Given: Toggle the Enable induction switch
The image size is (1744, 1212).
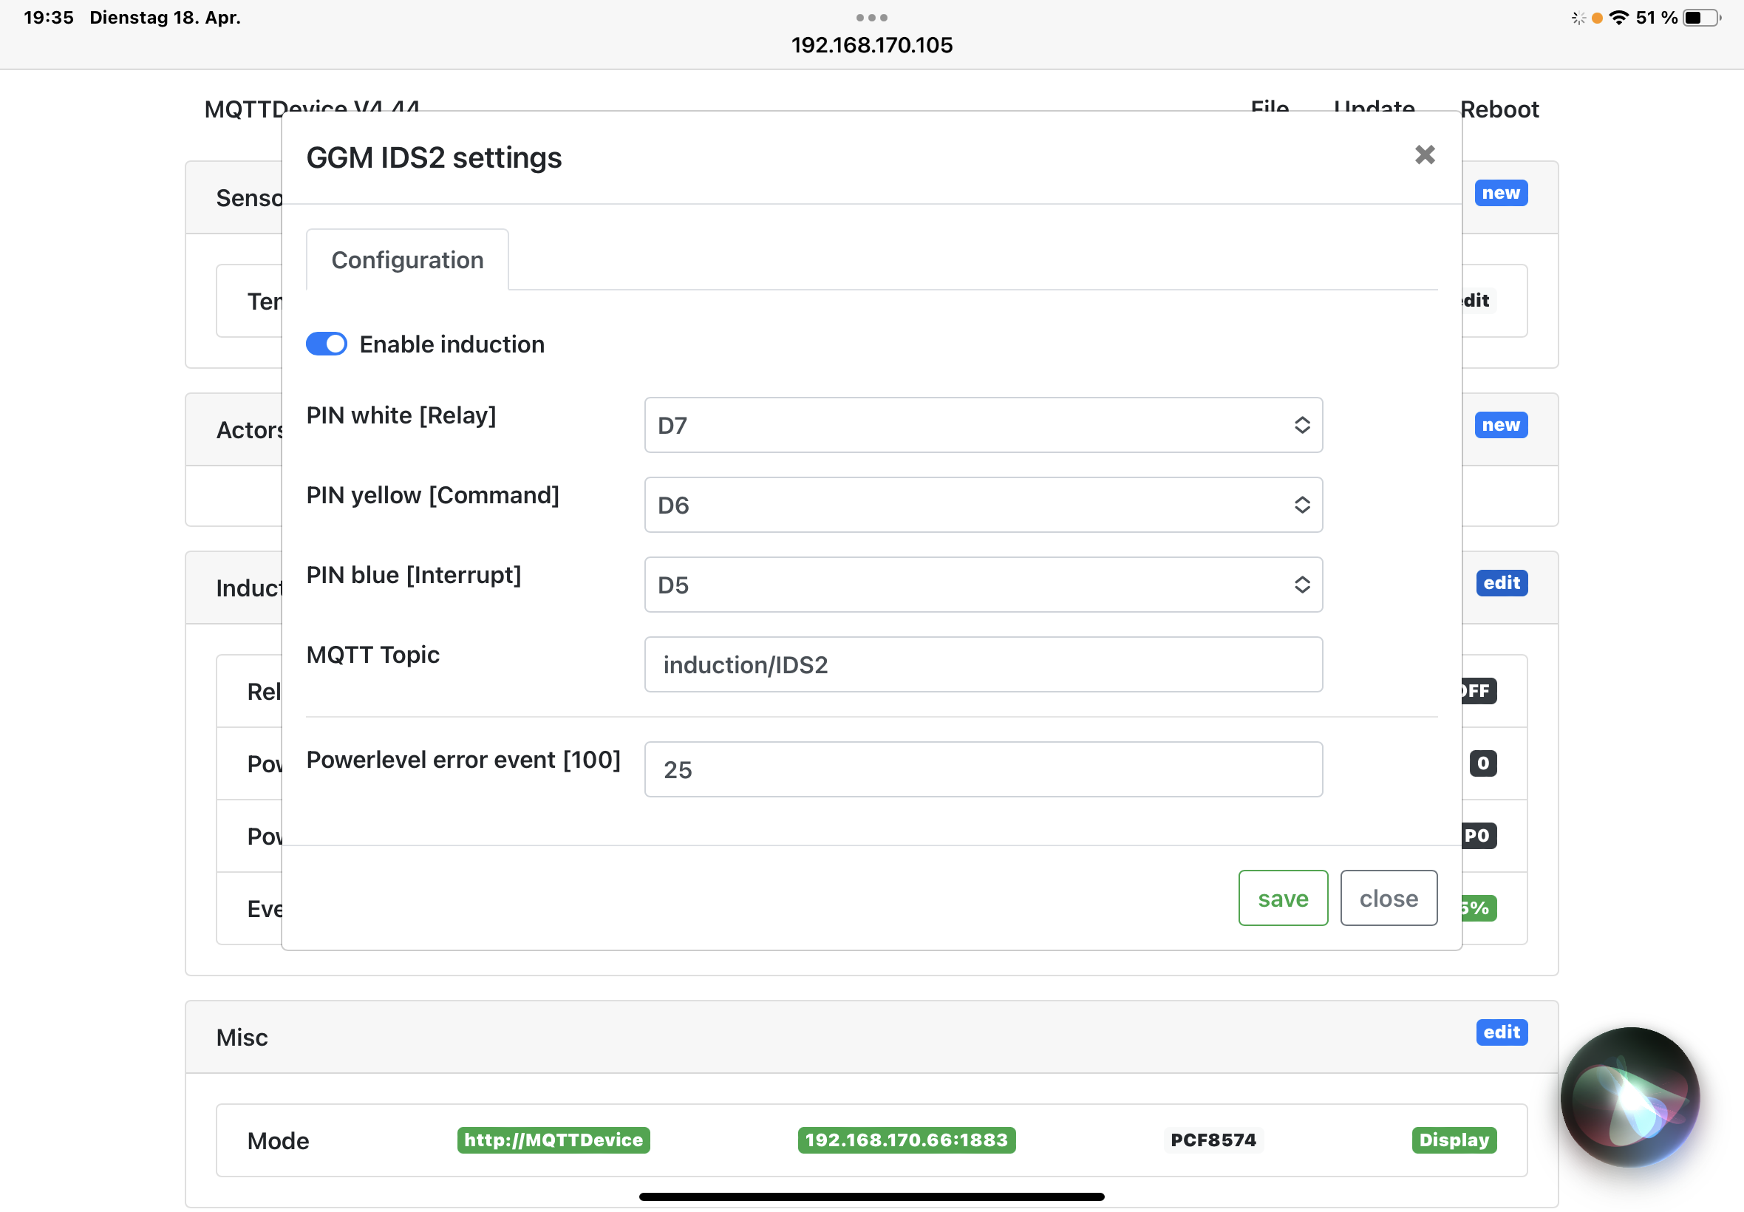Looking at the screenshot, I should point(327,344).
